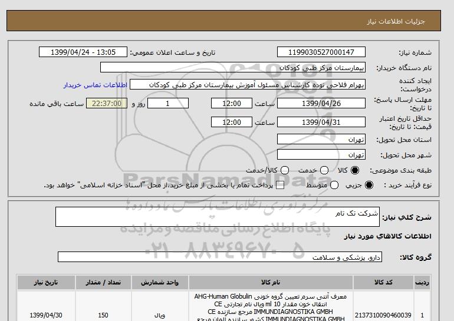Click the request creator field بهرام فلاحی توده
This screenshot has width=454, height=321.
[248, 84]
